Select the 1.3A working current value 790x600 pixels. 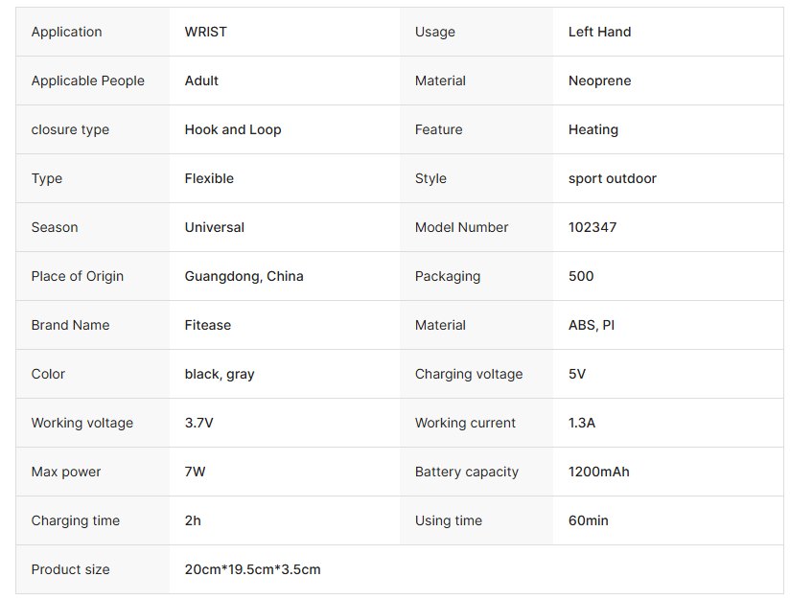[x=581, y=423]
